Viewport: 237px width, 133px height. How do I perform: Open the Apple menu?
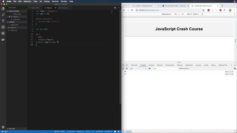pyautogui.click(x=3, y=1)
